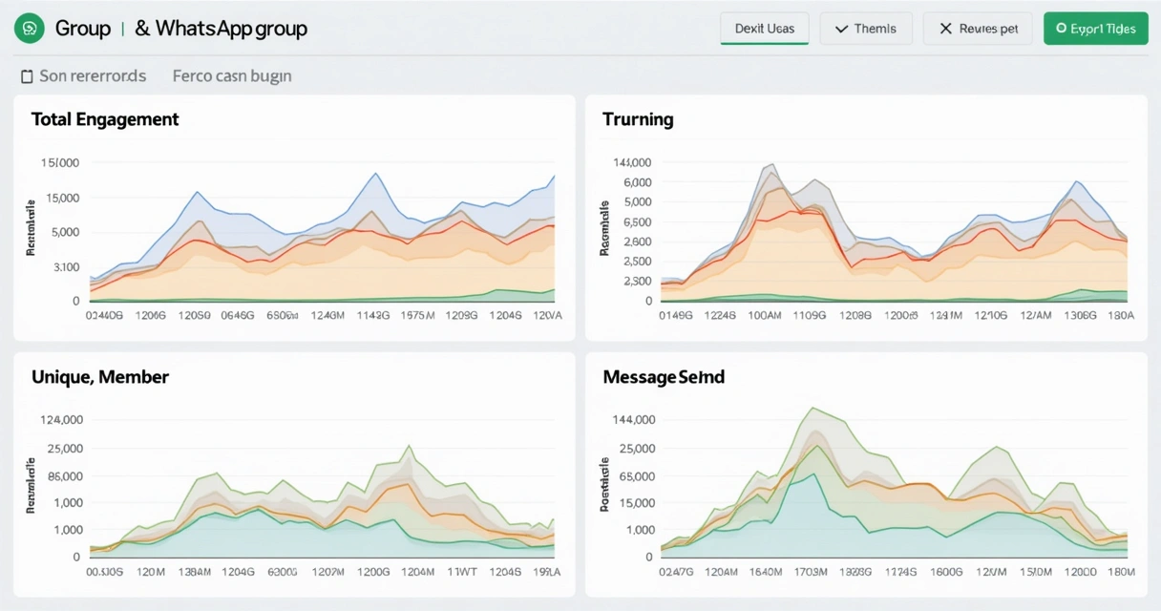The height and width of the screenshot is (611, 1161).
Task: Click the Group header label
Action: [83, 29]
